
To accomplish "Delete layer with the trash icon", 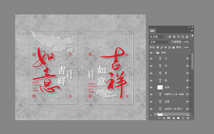I will tap(188, 118).
